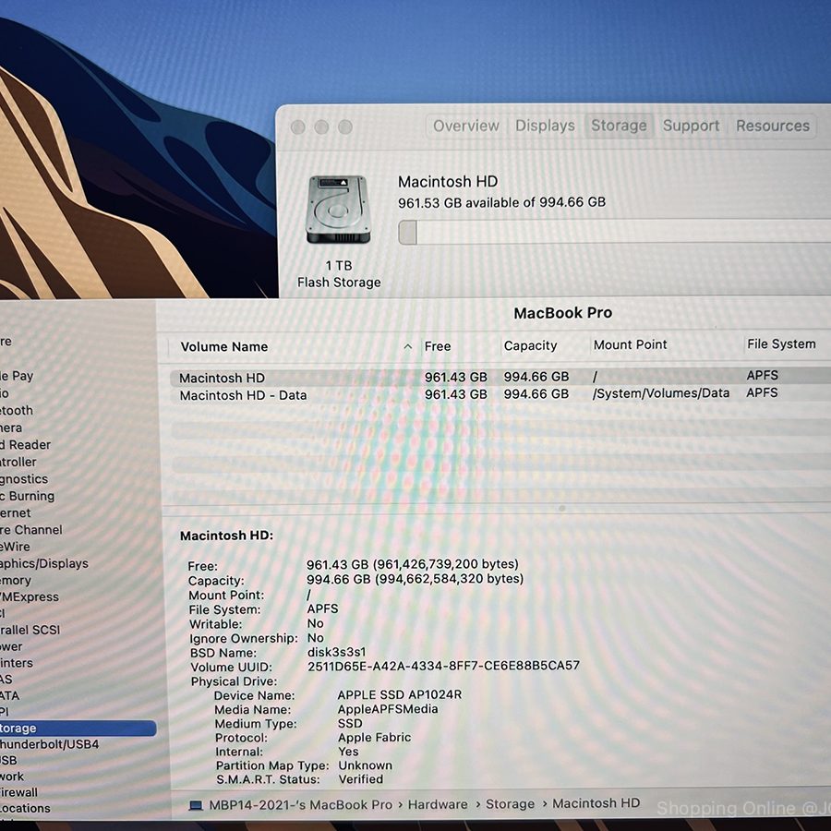This screenshot has width=831, height=831.
Task: Select Printers in the sidebar
Action: [17, 663]
